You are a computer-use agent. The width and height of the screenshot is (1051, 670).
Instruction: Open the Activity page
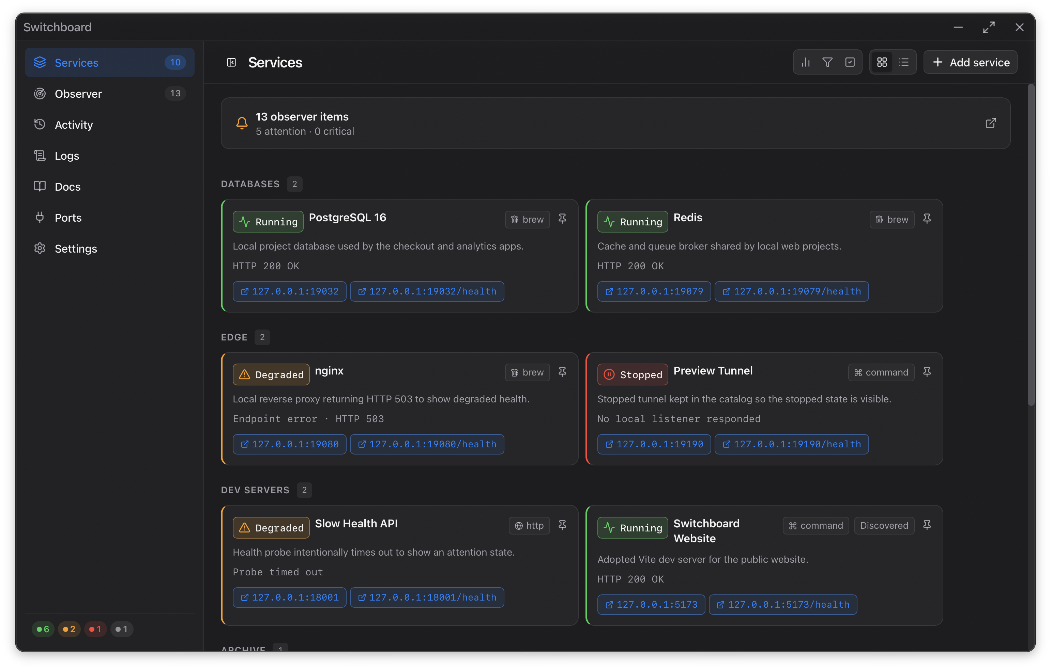pos(109,125)
